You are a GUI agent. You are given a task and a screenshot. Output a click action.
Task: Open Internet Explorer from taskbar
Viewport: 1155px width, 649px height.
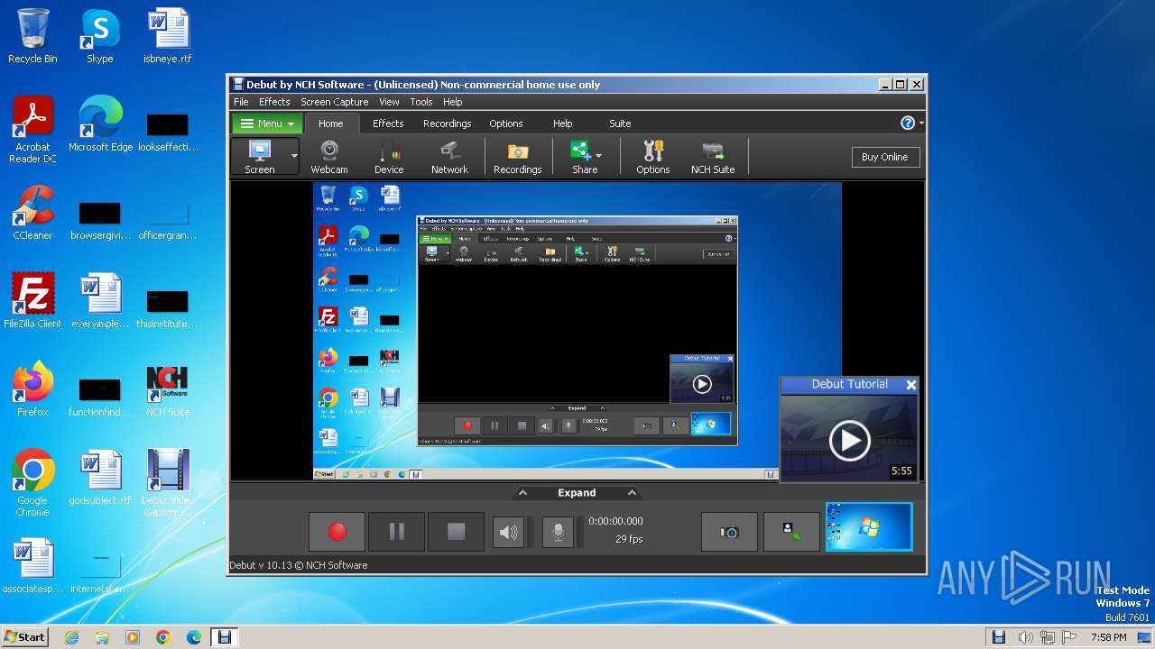[71, 637]
